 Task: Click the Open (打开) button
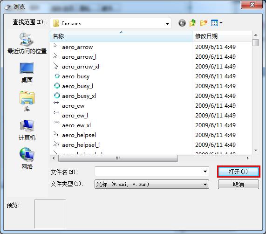point(239,172)
